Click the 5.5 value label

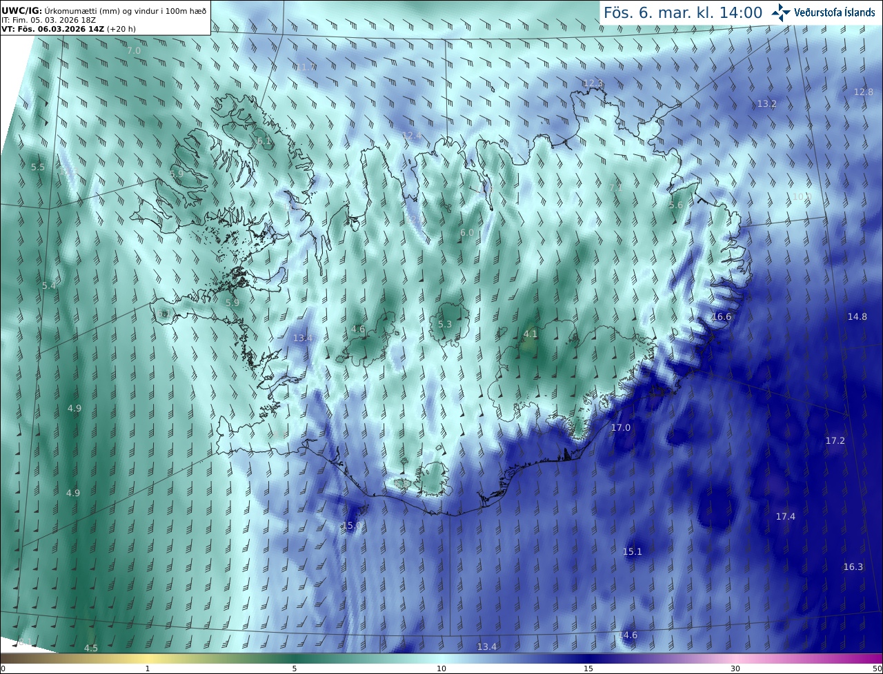tap(38, 167)
